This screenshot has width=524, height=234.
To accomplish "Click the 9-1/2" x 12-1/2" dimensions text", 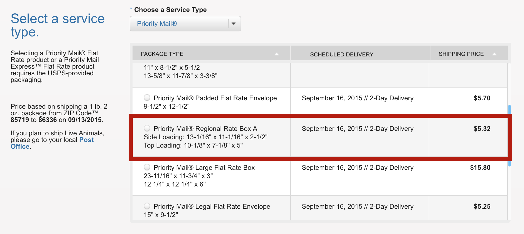I will (166, 106).
